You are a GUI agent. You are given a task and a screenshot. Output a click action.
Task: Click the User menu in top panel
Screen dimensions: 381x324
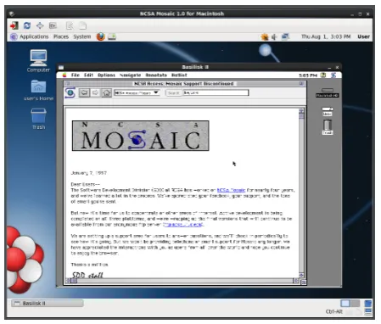pyautogui.click(x=363, y=36)
